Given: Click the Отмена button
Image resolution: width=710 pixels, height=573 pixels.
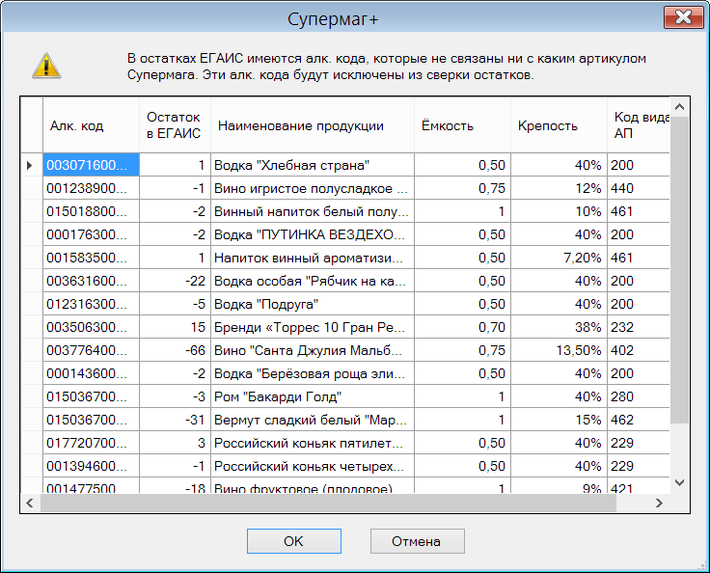Looking at the screenshot, I should [417, 541].
